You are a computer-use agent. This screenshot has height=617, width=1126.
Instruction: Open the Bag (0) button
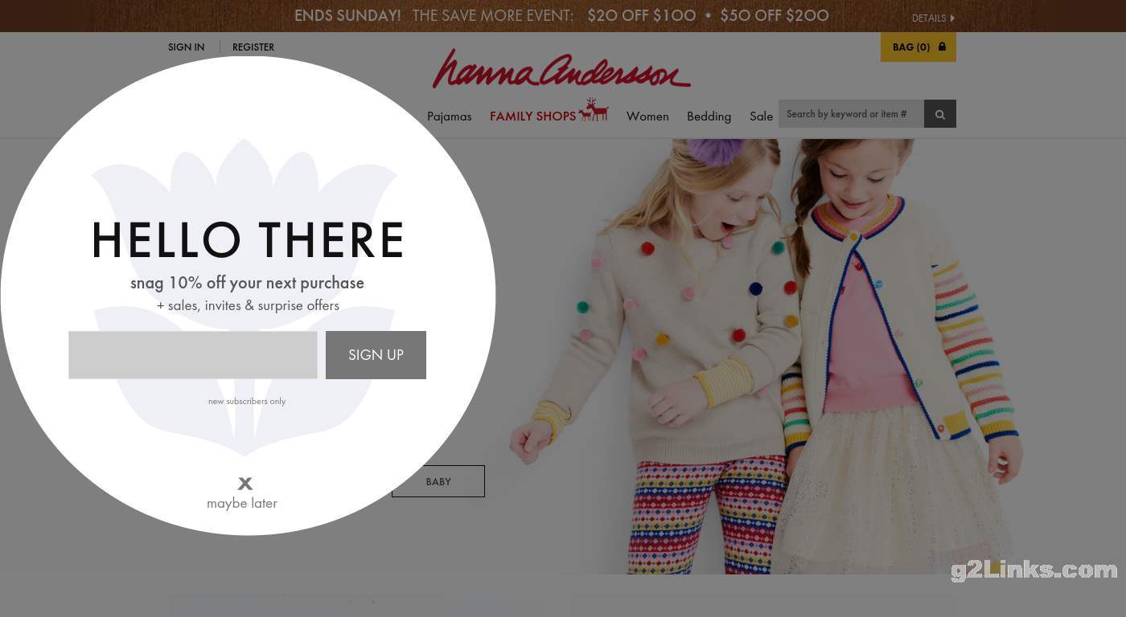[918, 47]
